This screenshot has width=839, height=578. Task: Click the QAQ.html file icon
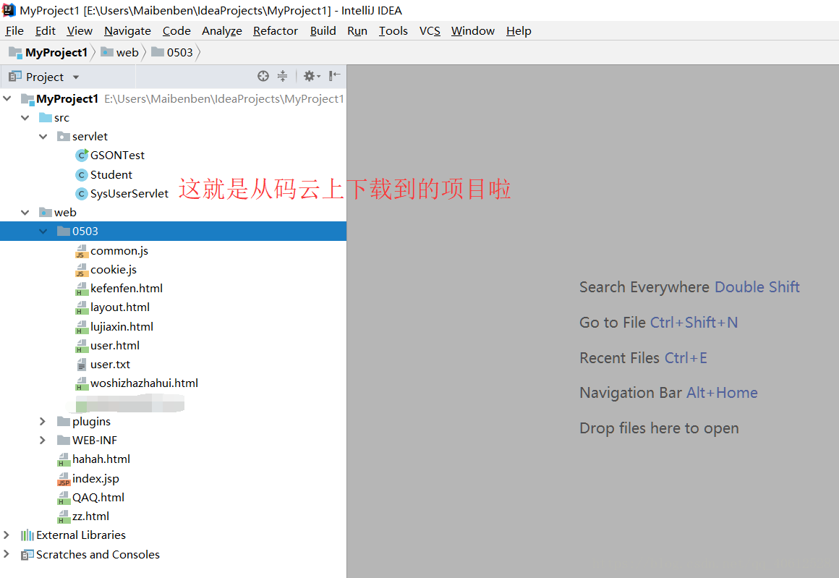[64, 498]
